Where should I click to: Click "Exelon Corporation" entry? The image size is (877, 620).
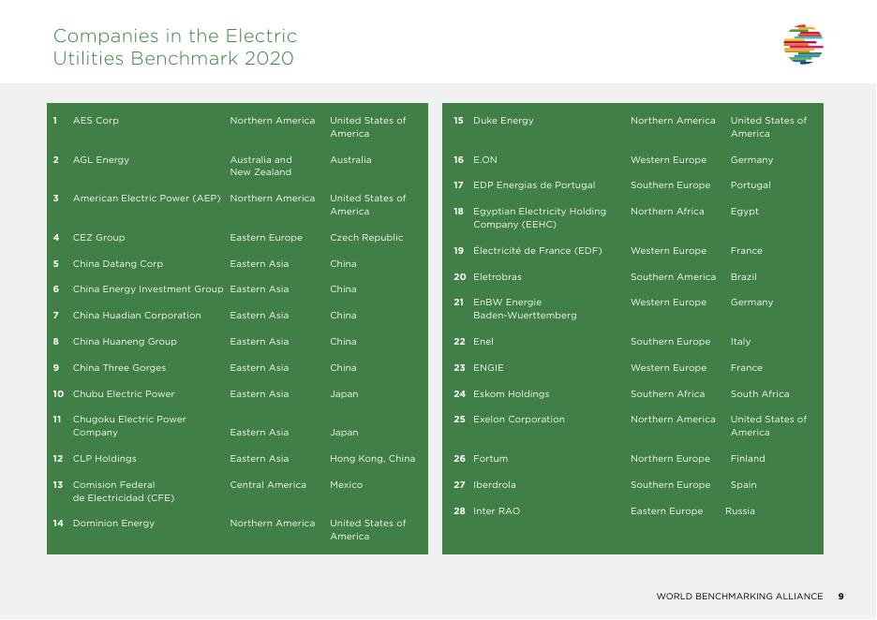tap(518, 420)
